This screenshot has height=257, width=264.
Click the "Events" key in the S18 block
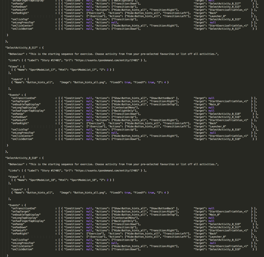point(15,205)
